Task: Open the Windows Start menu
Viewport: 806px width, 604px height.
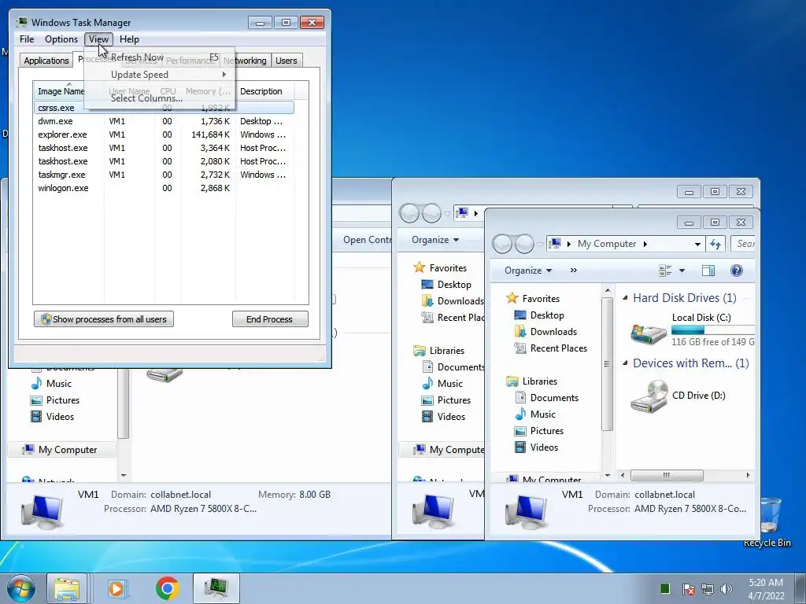Action: (20, 587)
